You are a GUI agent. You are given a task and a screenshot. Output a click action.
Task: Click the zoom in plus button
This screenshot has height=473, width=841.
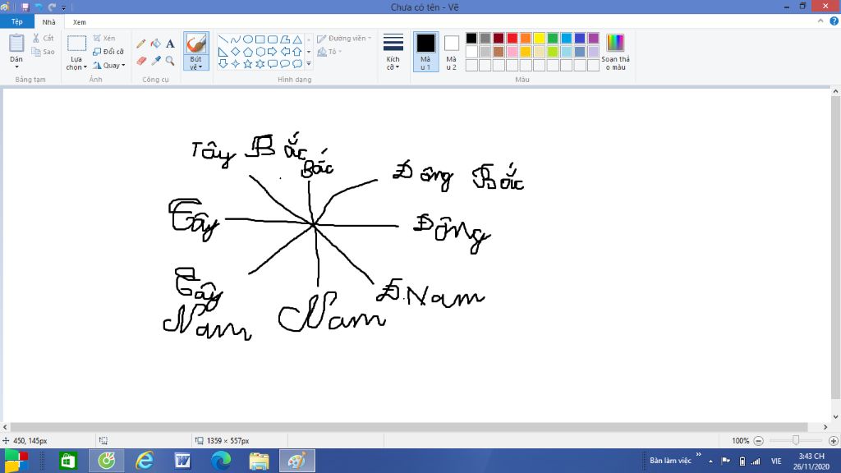point(833,441)
